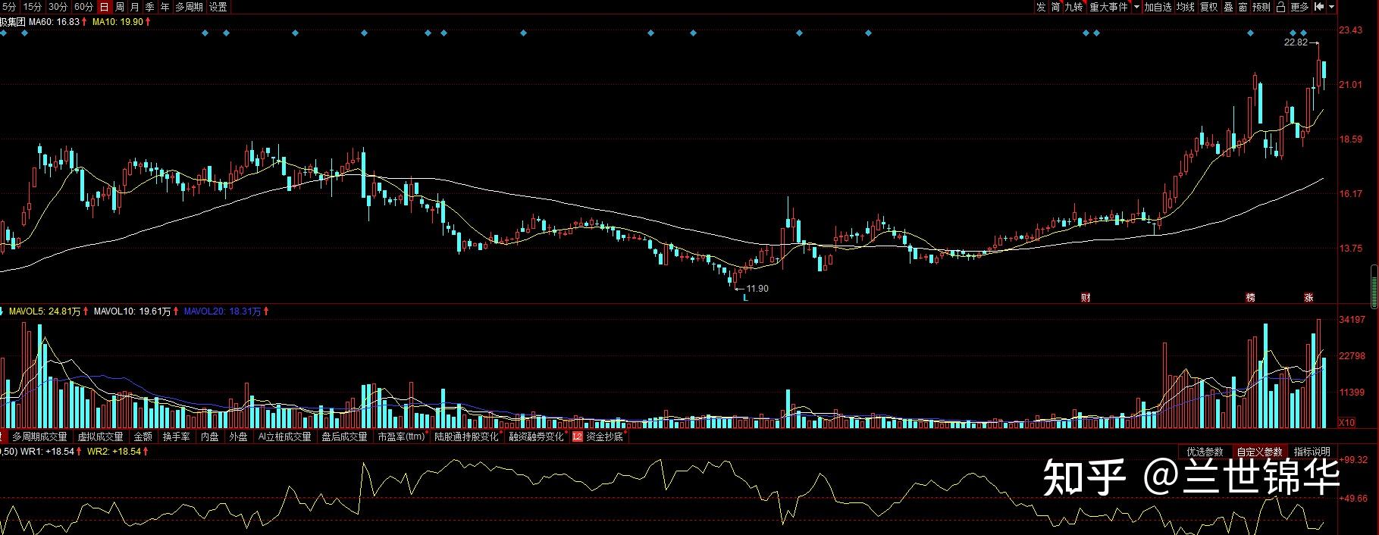Select the 多周期成交量 indicator tab
Screen dimensions: 1379x535
(x=39, y=437)
